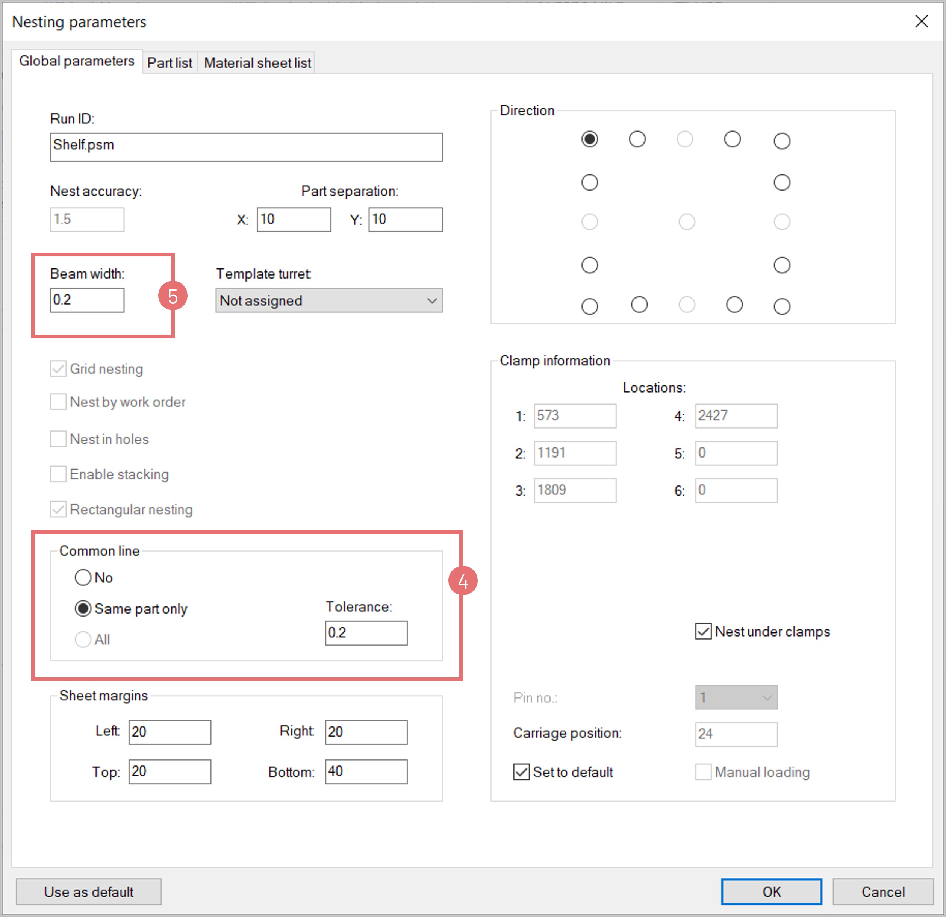Viewport: 946px width, 917px height.
Task: Click the Left sheet margin field
Action: 170,732
